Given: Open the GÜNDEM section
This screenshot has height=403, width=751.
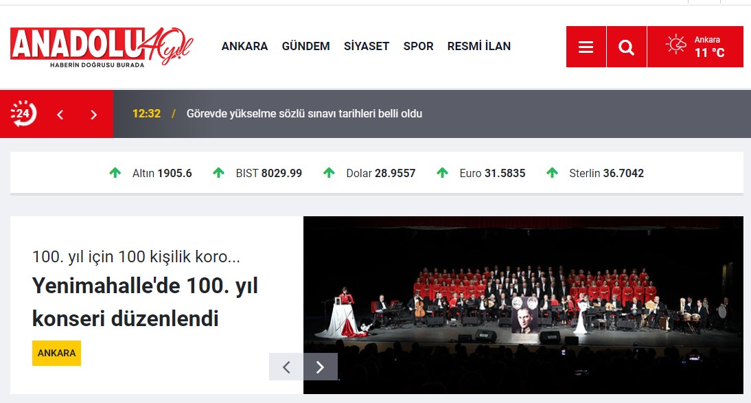Looking at the screenshot, I should pyautogui.click(x=305, y=46).
